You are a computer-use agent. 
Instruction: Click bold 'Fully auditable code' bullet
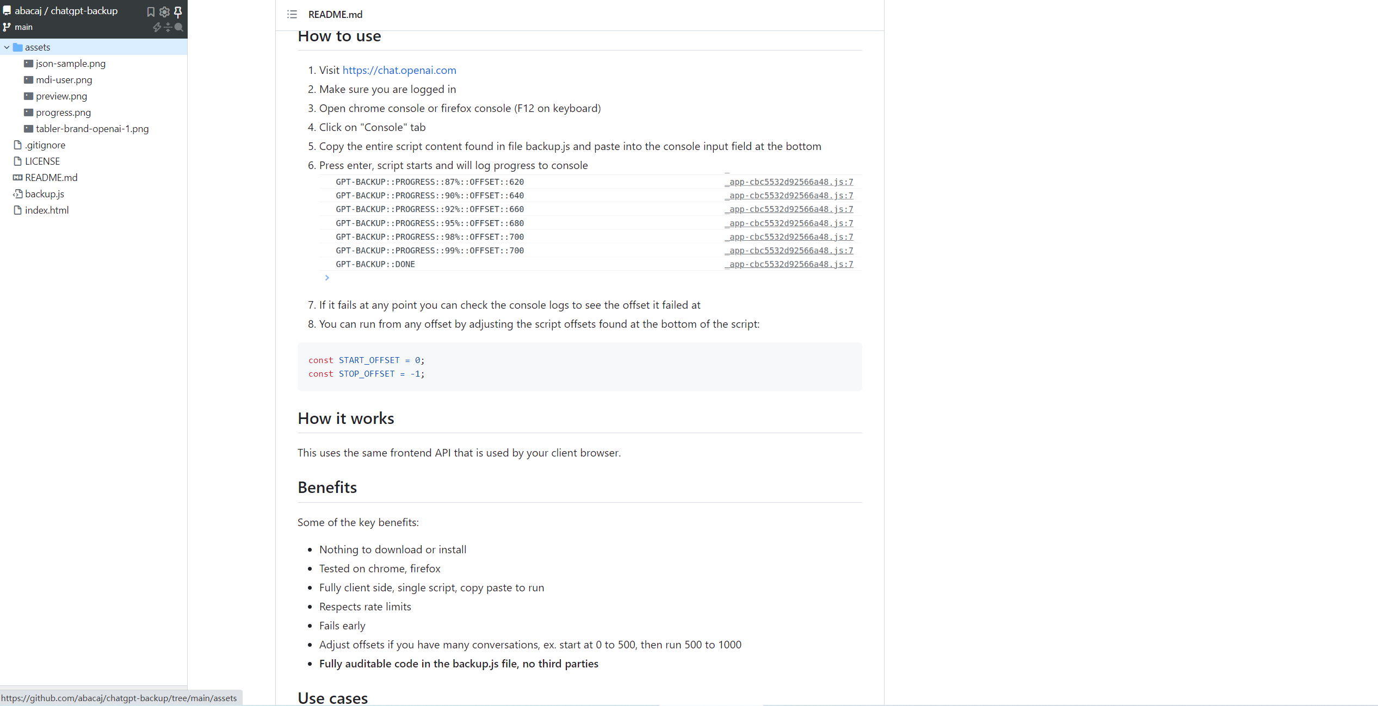[459, 664]
